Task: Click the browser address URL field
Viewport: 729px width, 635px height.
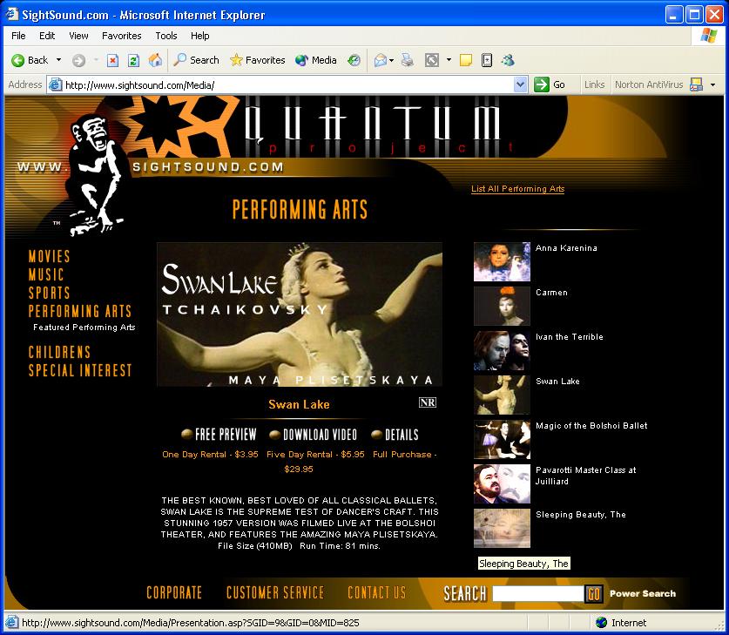Action: 288,85
